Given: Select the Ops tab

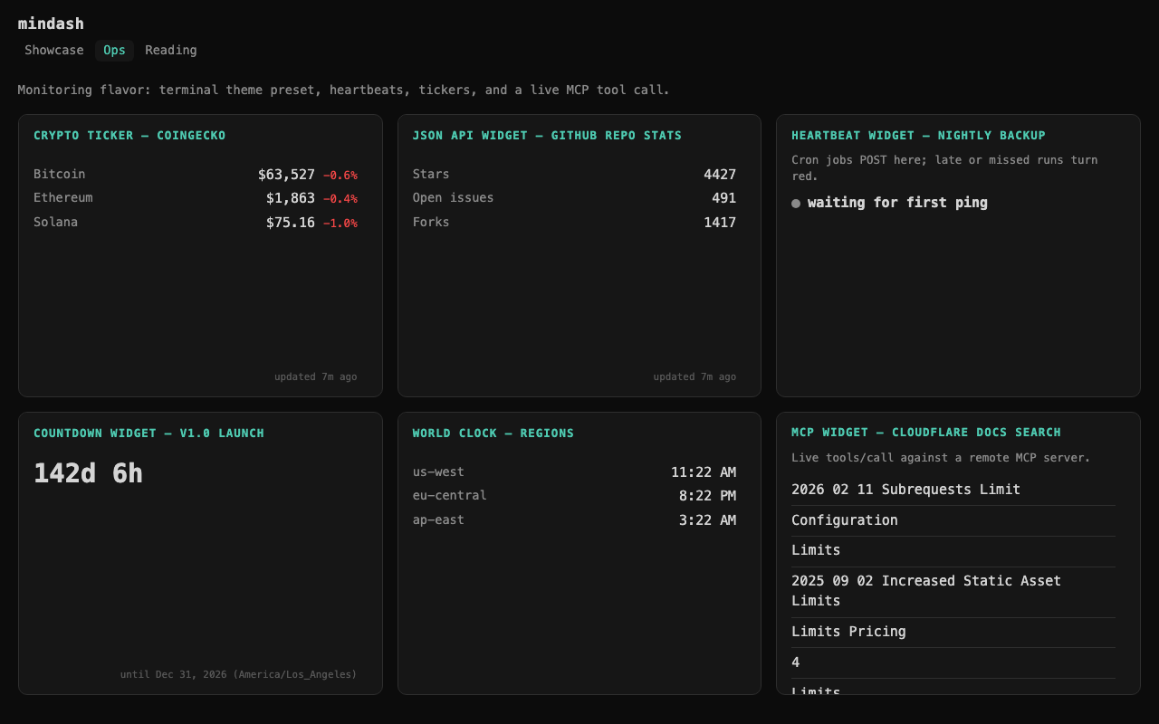Looking at the screenshot, I should (114, 51).
